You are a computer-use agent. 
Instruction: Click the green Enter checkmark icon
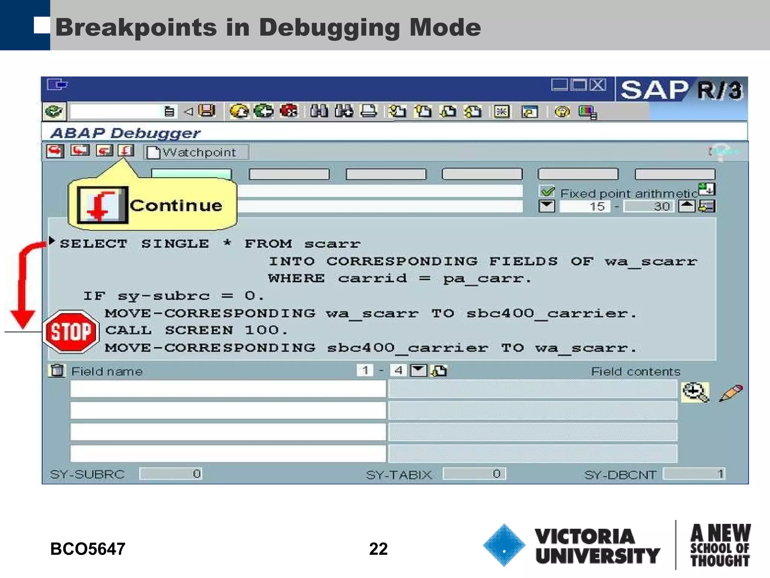(54, 111)
